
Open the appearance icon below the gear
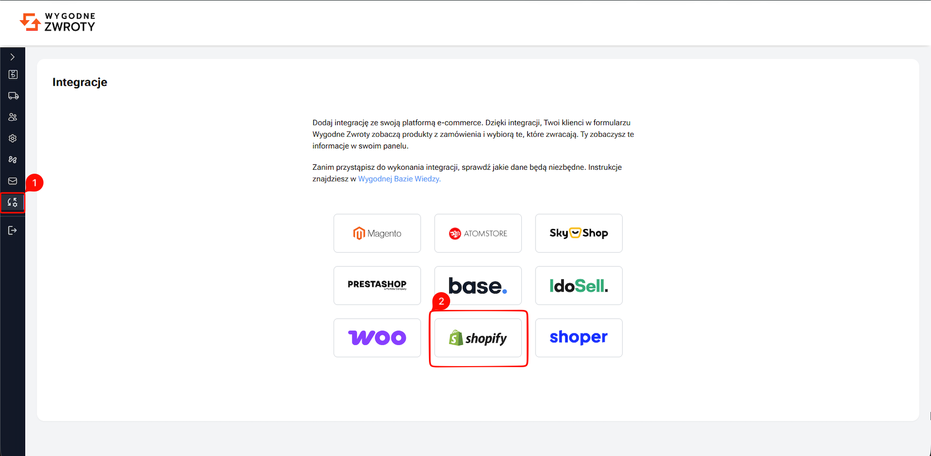coord(13,159)
